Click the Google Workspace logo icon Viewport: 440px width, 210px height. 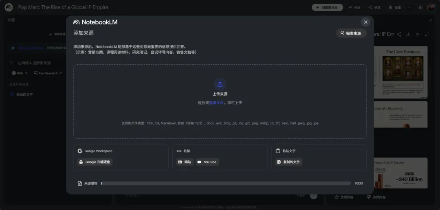80,151
